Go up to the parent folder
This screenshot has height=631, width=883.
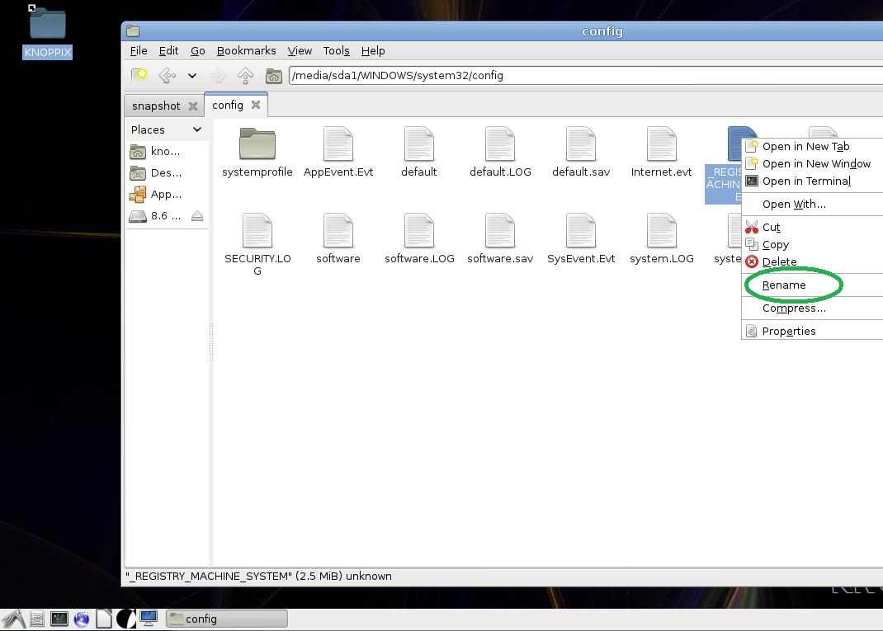[x=245, y=75]
